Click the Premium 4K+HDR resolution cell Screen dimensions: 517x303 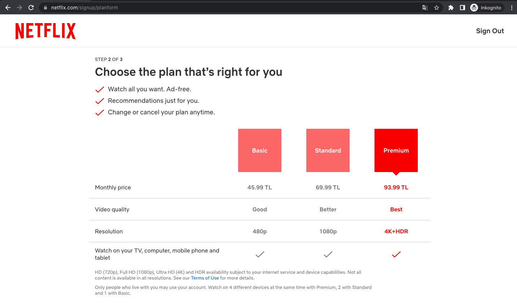tap(396, 232)
